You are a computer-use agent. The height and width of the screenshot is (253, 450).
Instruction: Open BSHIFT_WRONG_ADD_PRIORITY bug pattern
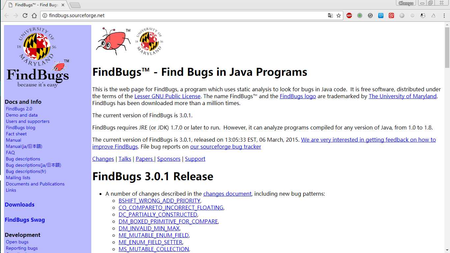point(159,201)
